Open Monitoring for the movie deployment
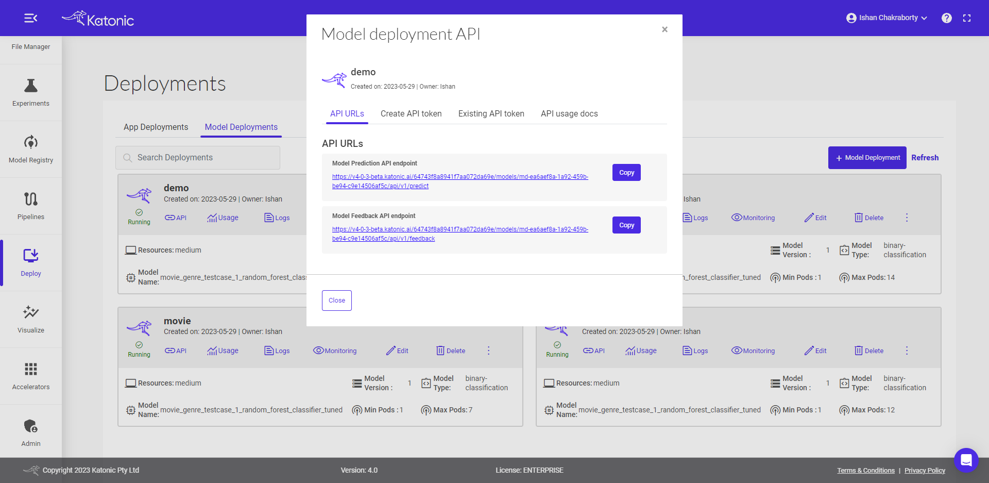 tap(335, 351)
